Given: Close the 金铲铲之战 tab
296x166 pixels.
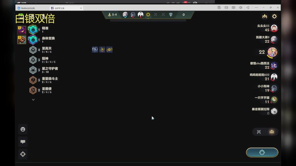Looking at the screenshot, I should coord(81,8).
